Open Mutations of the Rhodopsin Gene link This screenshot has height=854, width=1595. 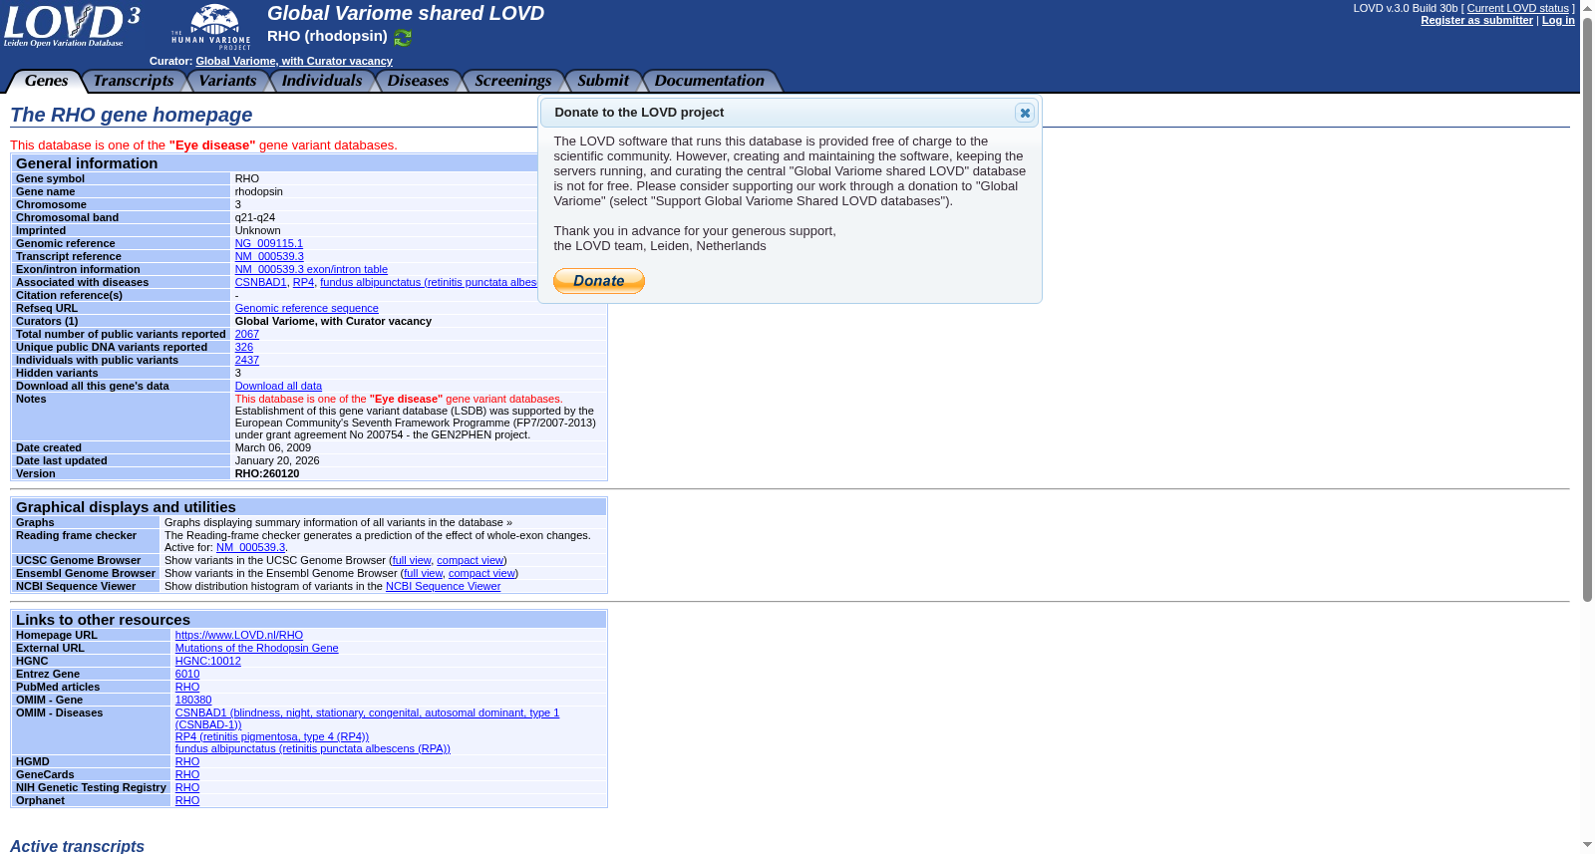[256, 648]
